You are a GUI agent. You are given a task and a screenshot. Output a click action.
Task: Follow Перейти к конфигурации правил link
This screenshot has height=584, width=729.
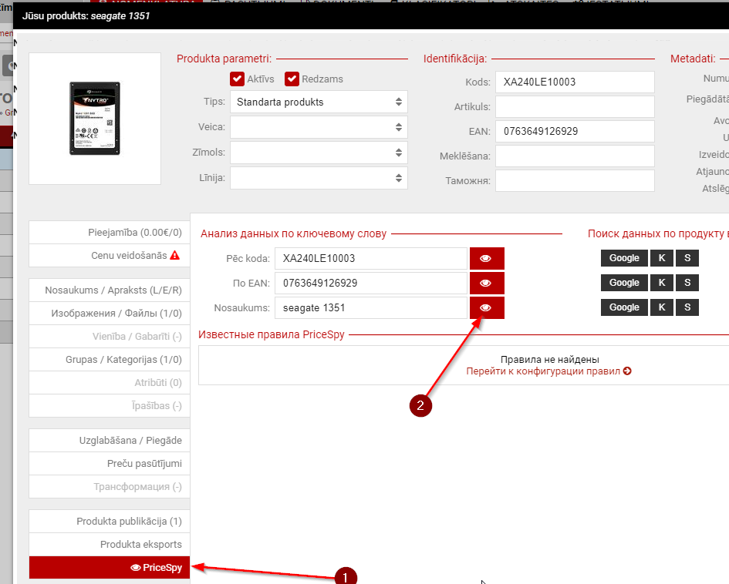(548, 371)
